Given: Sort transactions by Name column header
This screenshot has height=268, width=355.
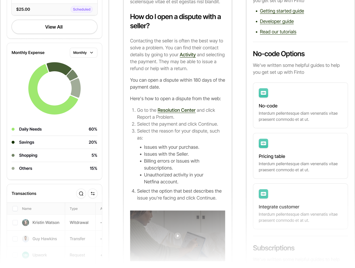Looking at the screenshot, I should tap(27, 209).
